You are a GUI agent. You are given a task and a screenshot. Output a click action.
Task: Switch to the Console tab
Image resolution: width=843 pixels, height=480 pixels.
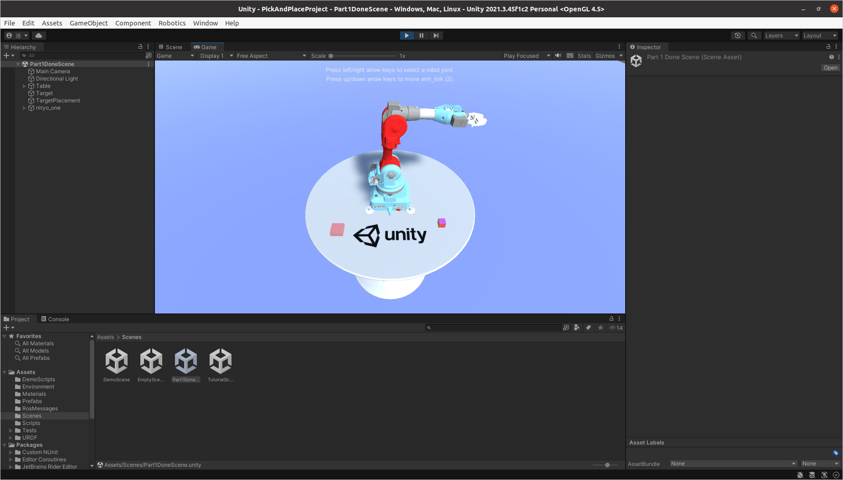pos(55,319)
